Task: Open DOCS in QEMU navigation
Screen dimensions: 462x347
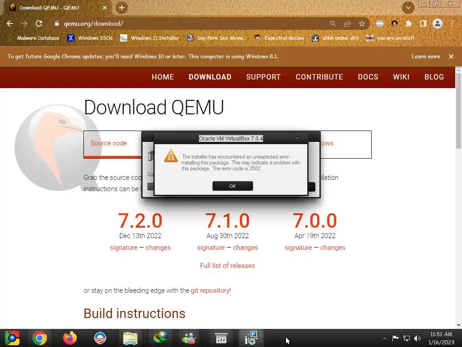Action: click(x=368, y=77)
